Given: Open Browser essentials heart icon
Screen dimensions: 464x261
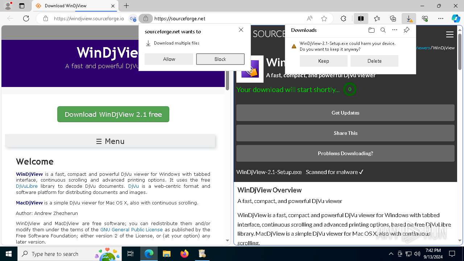Looking at the screenshot, I should point(425,18).
